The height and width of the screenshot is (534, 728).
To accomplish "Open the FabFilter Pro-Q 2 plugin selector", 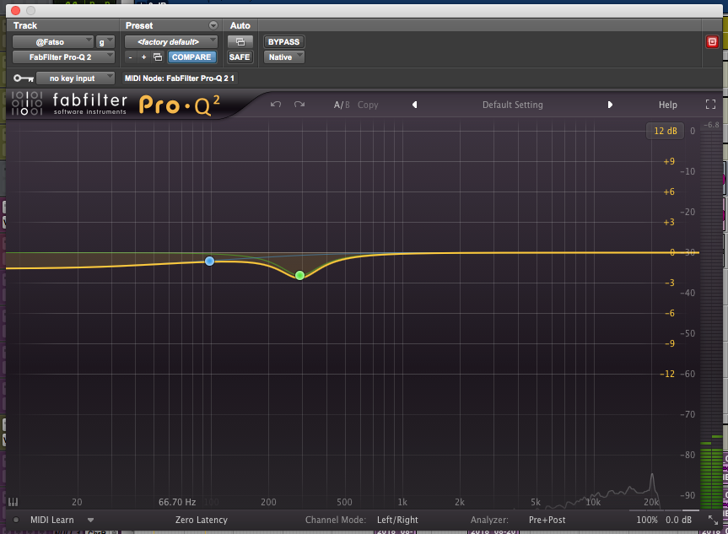I will (63, 57).
